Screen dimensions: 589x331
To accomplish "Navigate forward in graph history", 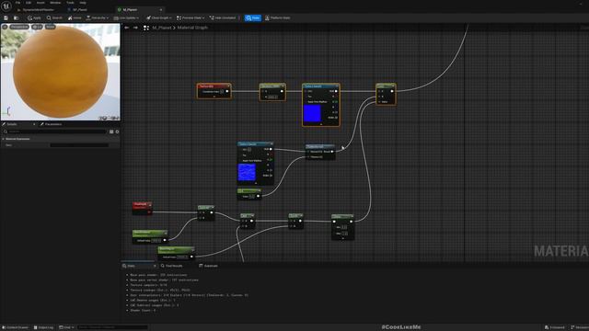I will coord(135,28).
